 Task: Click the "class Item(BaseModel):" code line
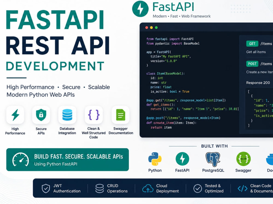click(x=166, y=73)
